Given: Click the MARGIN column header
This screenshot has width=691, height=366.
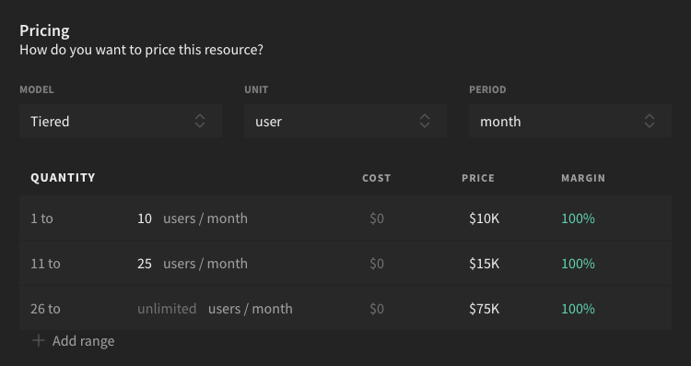Looking at the screenshot, I should tap(583, 178).
